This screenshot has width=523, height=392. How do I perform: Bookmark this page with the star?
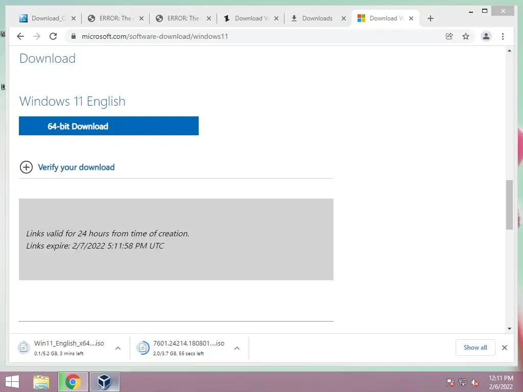tap(466, 36)
